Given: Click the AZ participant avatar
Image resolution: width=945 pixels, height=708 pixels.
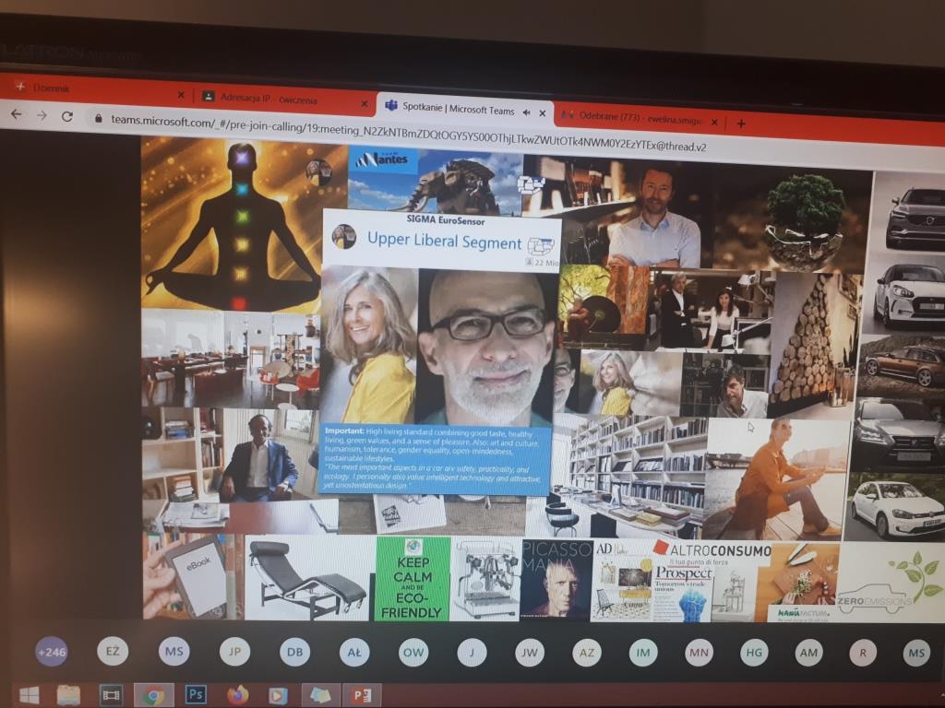Looking at the screenshot, I should coord(586,652).
